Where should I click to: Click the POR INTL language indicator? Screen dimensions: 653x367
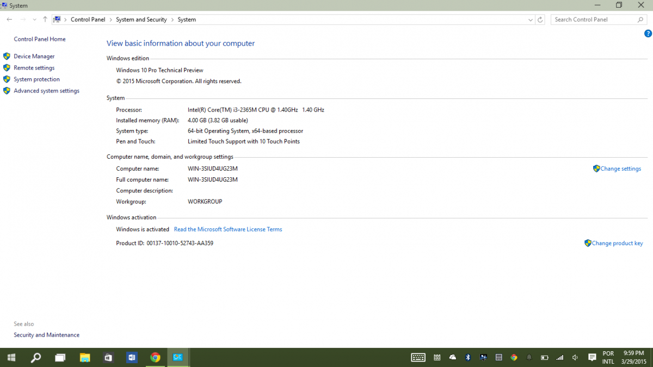[608, 358]
